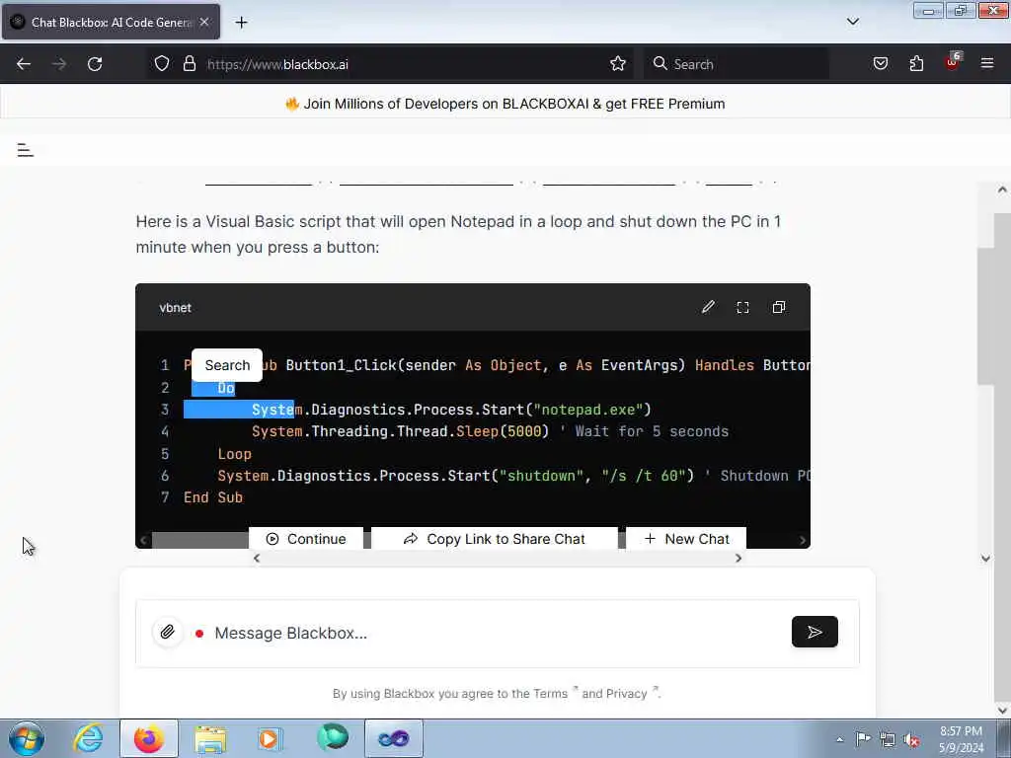Click the Firefox Search box

(736, 64)
